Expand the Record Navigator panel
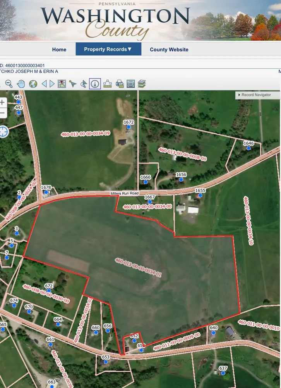Screen dimensions: 281x388 click(257, 95)
